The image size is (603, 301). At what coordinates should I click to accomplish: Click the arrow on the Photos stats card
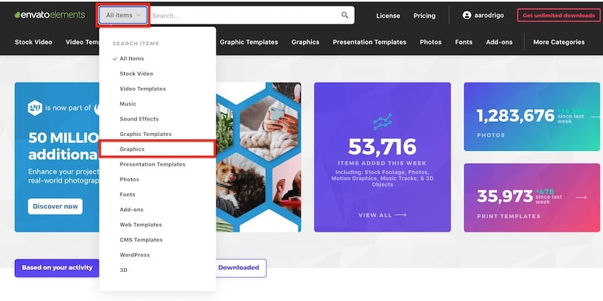pos(597,117)
